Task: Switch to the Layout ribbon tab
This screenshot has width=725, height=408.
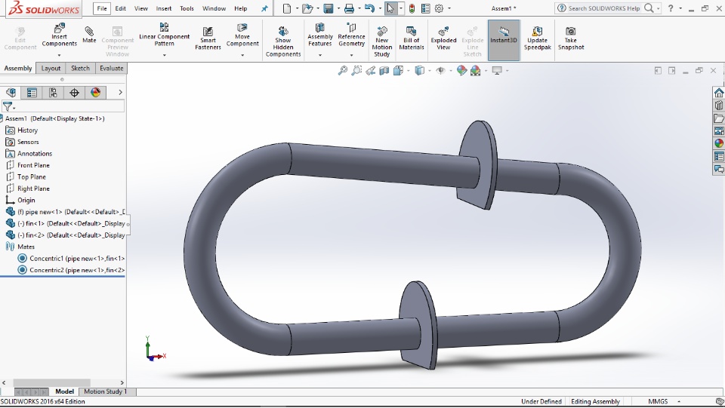Action: [x=51, y=69]
